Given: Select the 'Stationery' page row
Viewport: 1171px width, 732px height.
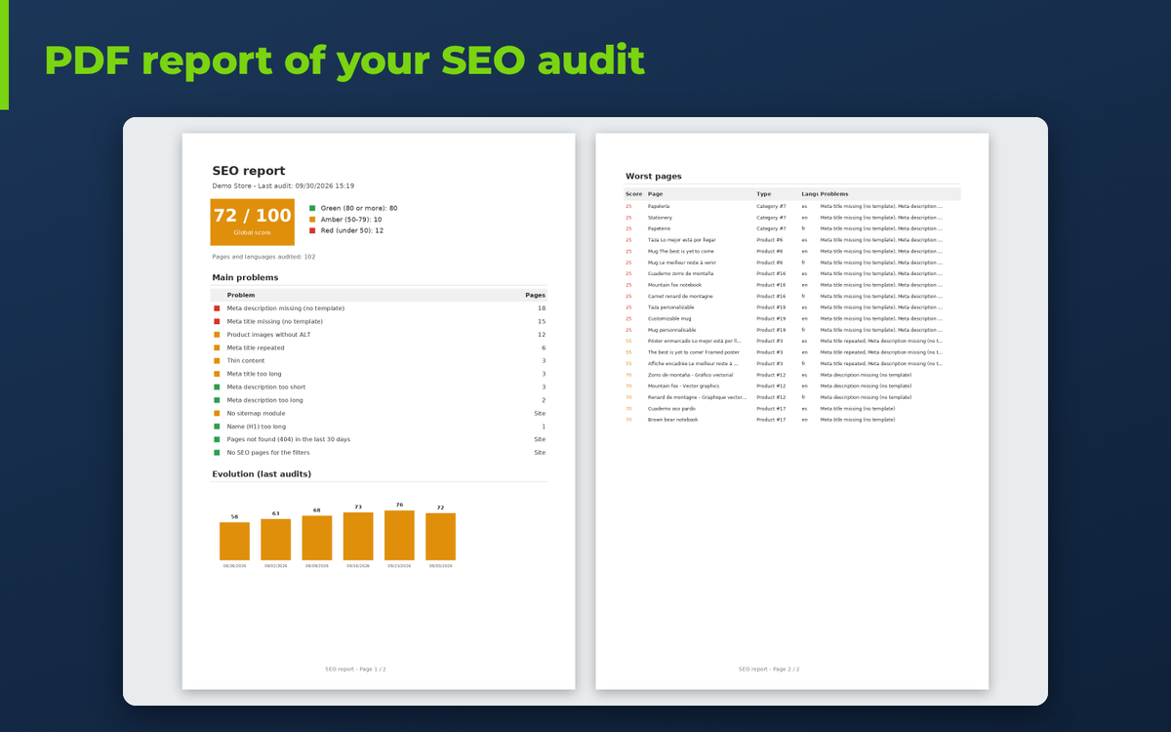Looking at the screenshot, I should click(792, 218).
